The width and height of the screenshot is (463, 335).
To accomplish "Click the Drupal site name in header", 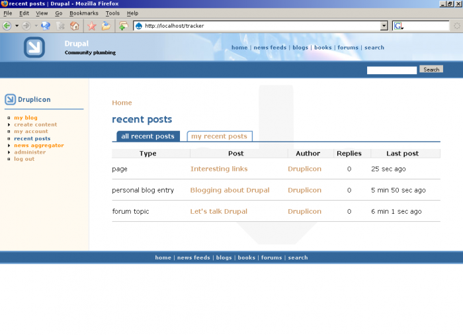I will [x=77, y=44].
